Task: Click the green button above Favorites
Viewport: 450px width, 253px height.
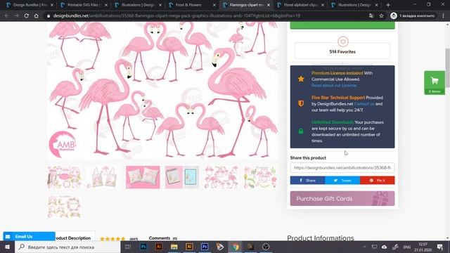Action: [342, 25]
